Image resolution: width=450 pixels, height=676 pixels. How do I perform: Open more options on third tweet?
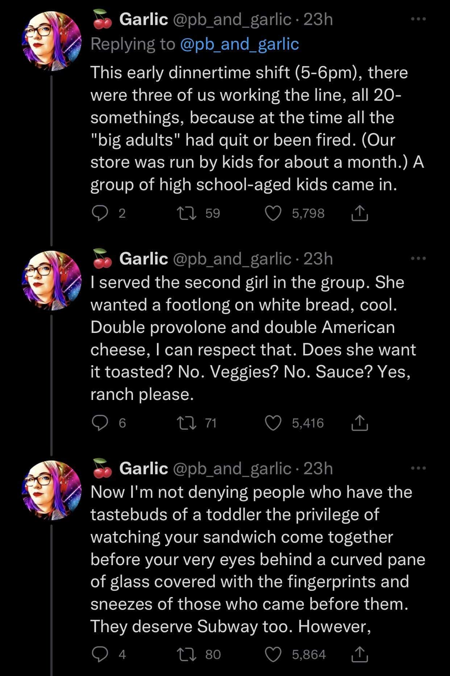coord(419,468)
